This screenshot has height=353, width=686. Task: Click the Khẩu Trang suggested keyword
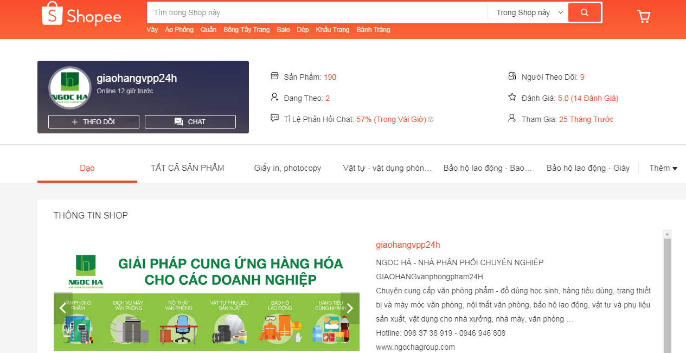click(x=332, y=30)
